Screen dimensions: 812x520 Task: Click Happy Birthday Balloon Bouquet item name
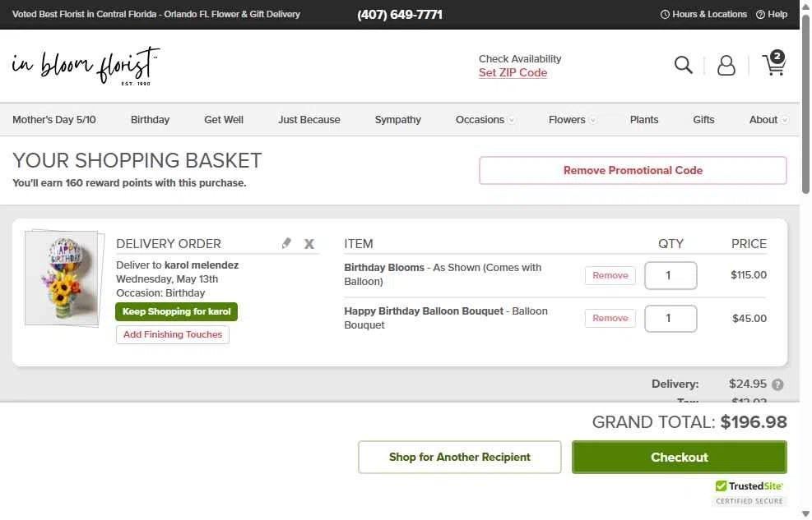click(x=424, y=311)
